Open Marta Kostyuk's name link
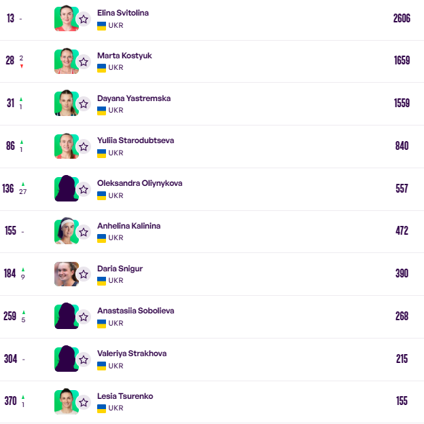The image size is (424, 424). click(124, 56)
